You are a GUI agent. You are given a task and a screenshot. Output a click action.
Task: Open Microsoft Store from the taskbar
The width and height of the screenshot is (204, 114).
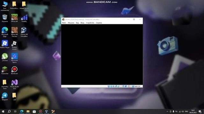click(34, 111)
